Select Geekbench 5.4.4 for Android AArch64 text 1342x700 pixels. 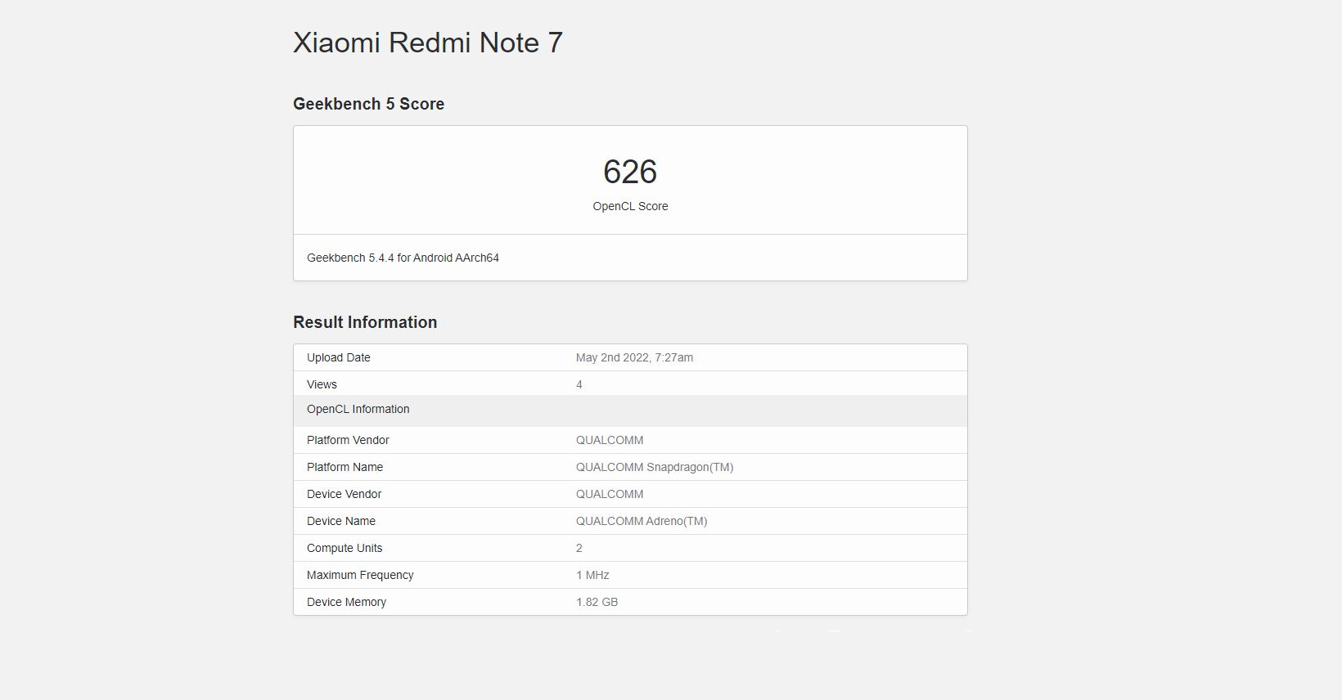(x=403, y=258)
